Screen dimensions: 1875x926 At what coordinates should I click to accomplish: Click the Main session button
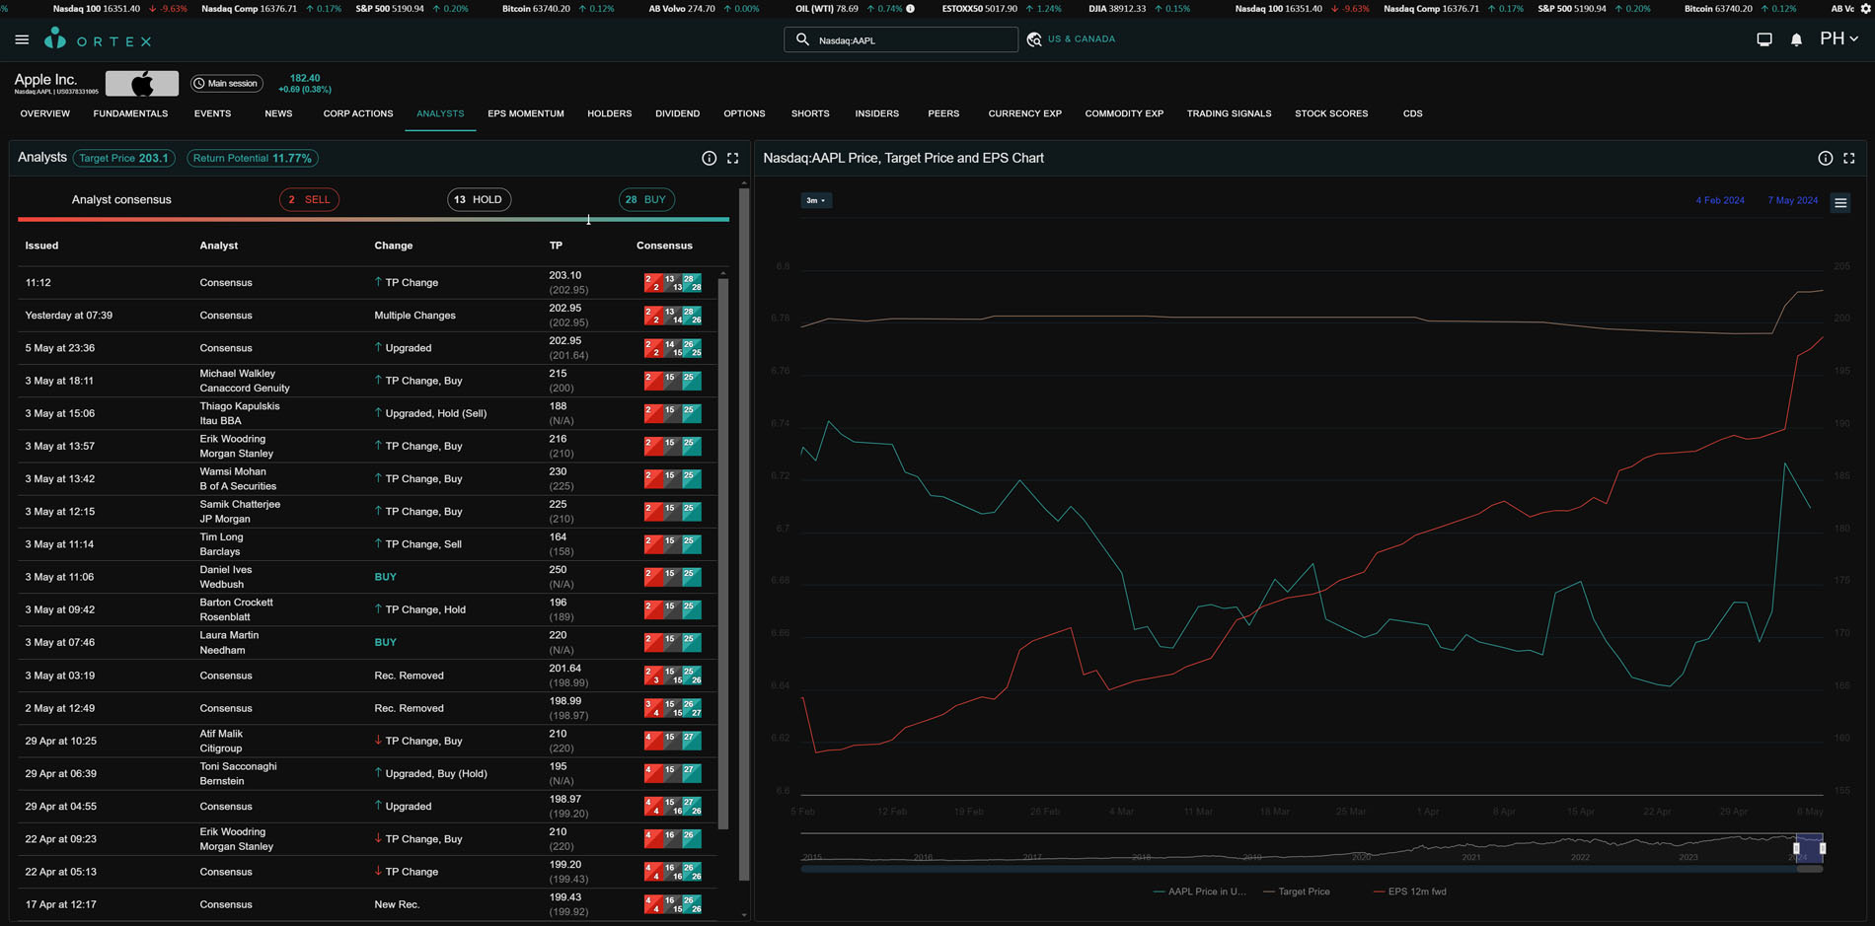(x=226, y=84)
